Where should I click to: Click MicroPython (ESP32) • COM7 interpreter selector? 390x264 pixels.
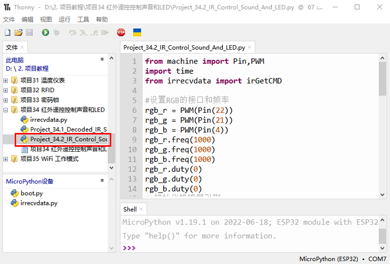342,259
